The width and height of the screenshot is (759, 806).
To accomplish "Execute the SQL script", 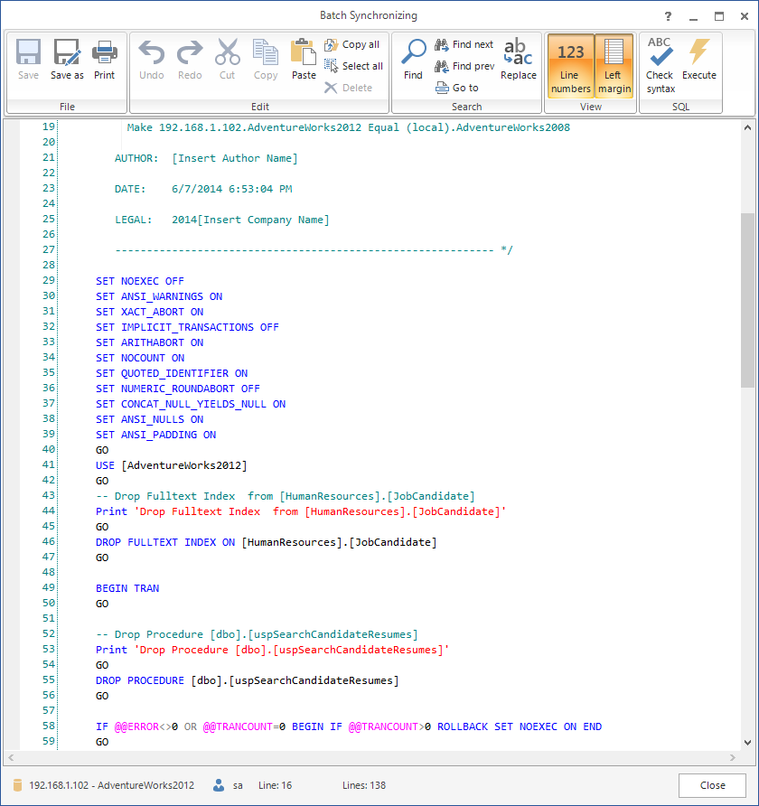I will (698, 59).
